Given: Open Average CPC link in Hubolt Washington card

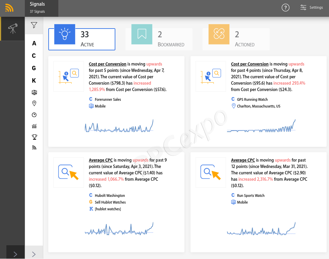Looking at the screenshot, I should click(101, 160).
